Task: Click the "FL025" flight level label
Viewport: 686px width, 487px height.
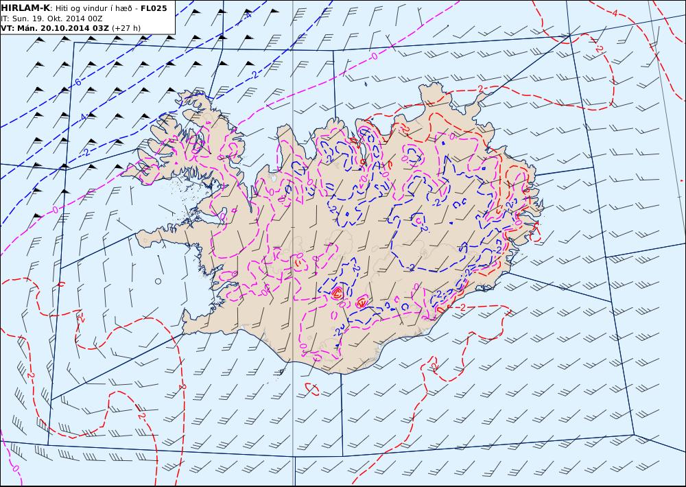Action: [x=154, y=8]
